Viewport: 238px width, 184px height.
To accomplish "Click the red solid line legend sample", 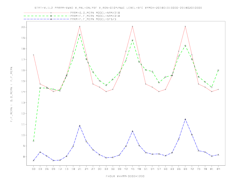I will pyautogui.click(x=47, y=13).
